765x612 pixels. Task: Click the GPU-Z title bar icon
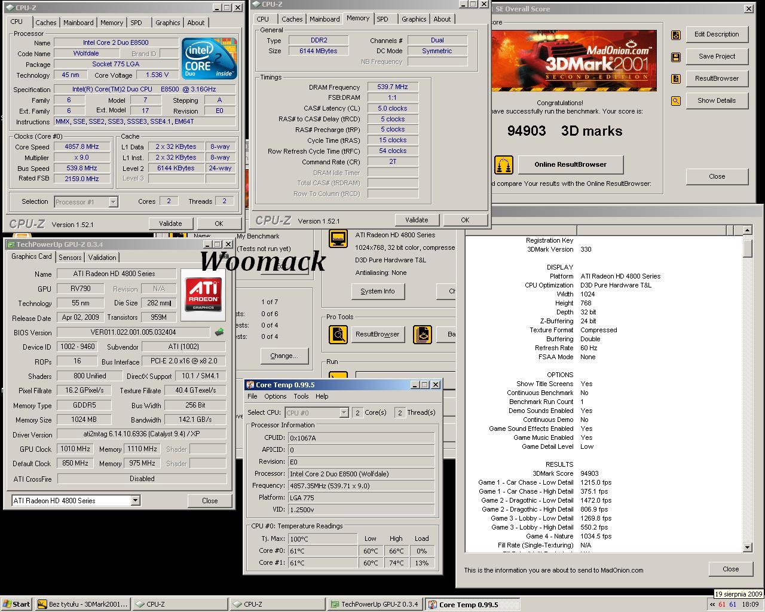point(10,244)
